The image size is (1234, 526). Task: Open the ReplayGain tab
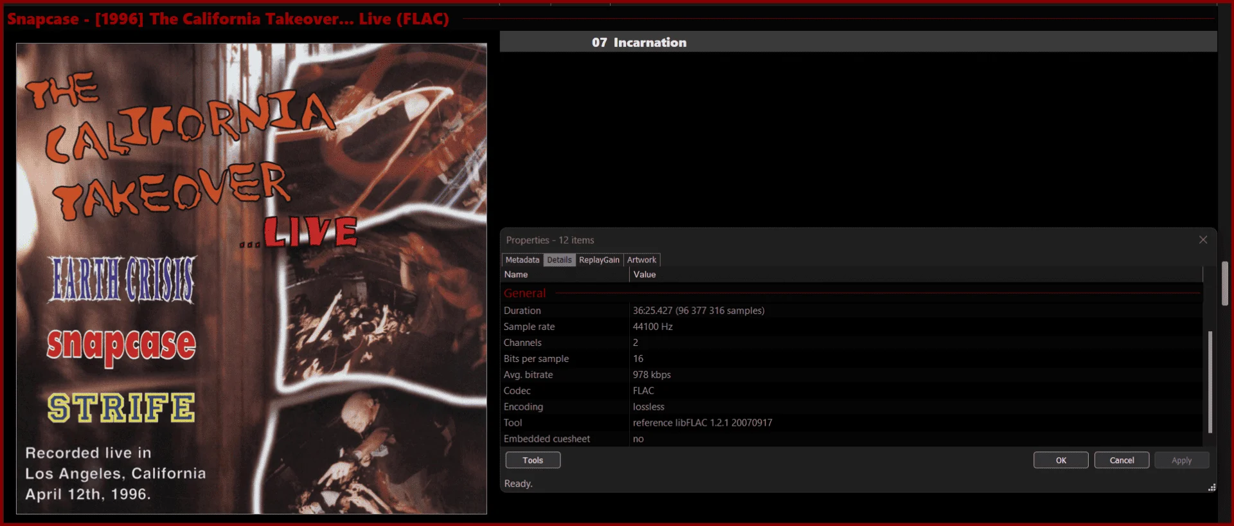point(599,260)
